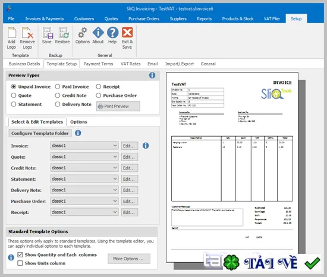Screen dimensions: 327x277
Task: Open the Suppliers ribbon tab
Action: tap(178, 19)
